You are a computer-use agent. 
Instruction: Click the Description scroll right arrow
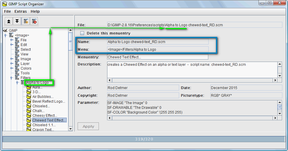click(x=275, y=80)
